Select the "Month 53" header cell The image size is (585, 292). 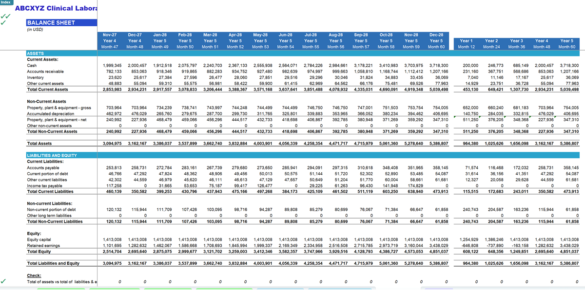(261, 47)
